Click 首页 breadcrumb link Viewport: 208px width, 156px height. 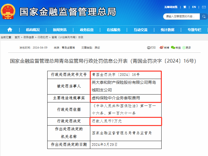pyautogui.click(x=17, y=37)
